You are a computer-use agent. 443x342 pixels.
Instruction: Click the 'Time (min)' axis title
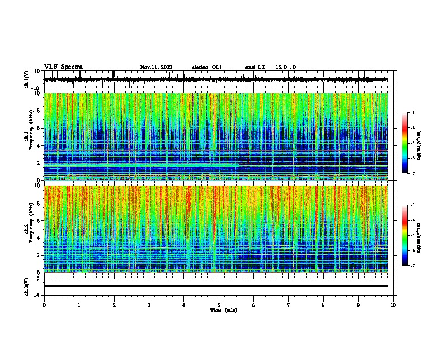point(224,310)
